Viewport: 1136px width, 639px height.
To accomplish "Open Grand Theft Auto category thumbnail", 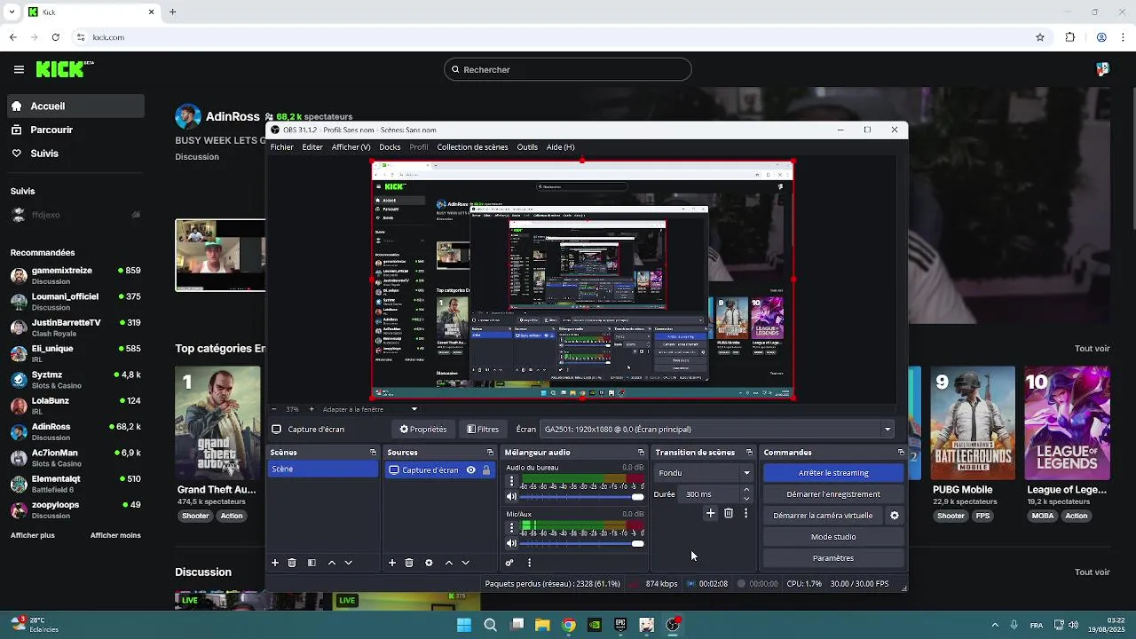I will pos(217,423).
